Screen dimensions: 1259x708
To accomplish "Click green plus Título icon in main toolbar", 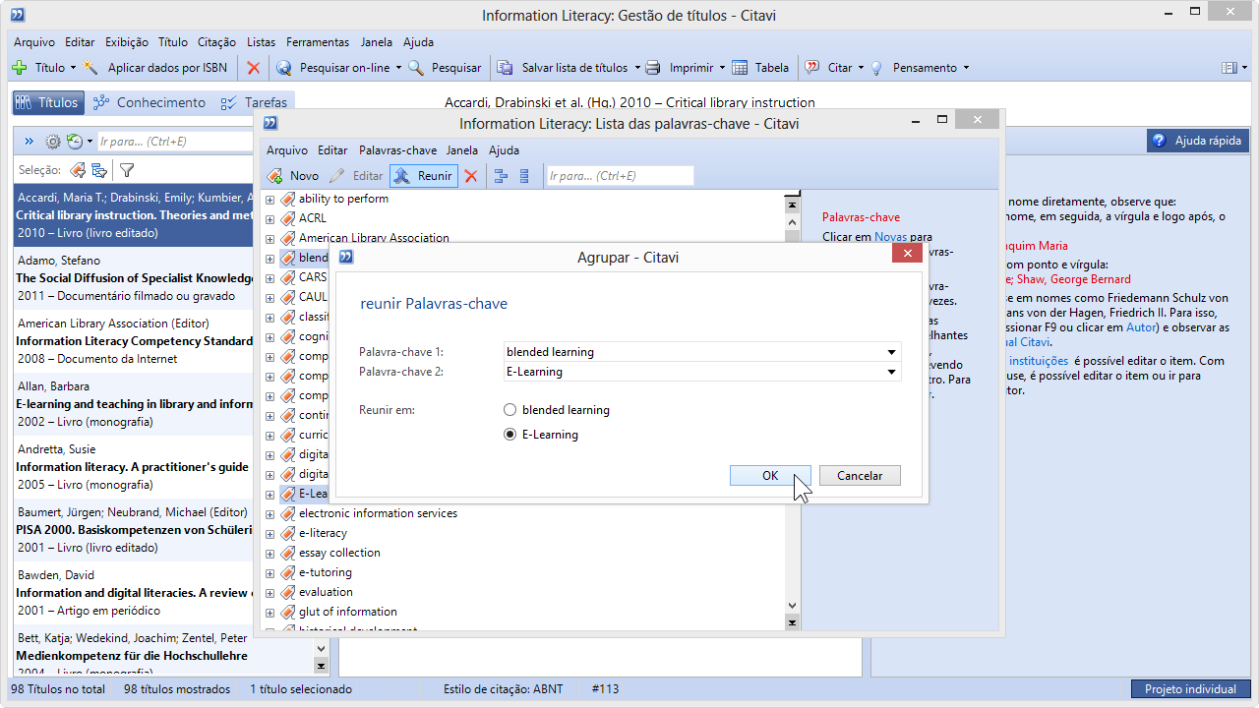I will click(20, 68).
